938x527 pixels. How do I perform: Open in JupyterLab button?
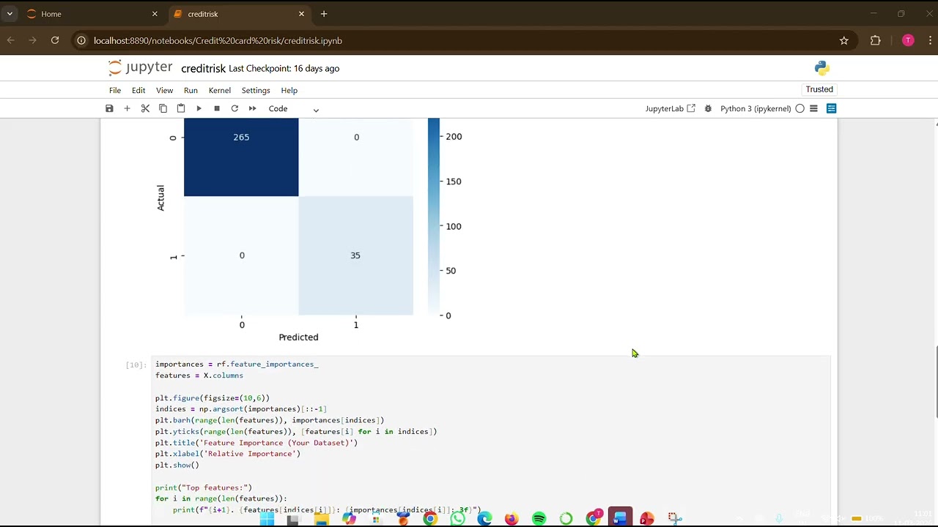[670, 108]
